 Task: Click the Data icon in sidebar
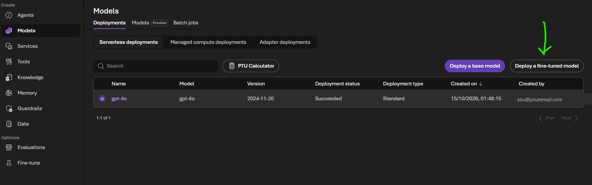[9, 124]
